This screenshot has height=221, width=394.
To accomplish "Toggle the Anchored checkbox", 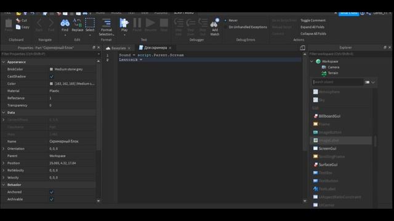I will pyautogui.click(x=52, y=192).
